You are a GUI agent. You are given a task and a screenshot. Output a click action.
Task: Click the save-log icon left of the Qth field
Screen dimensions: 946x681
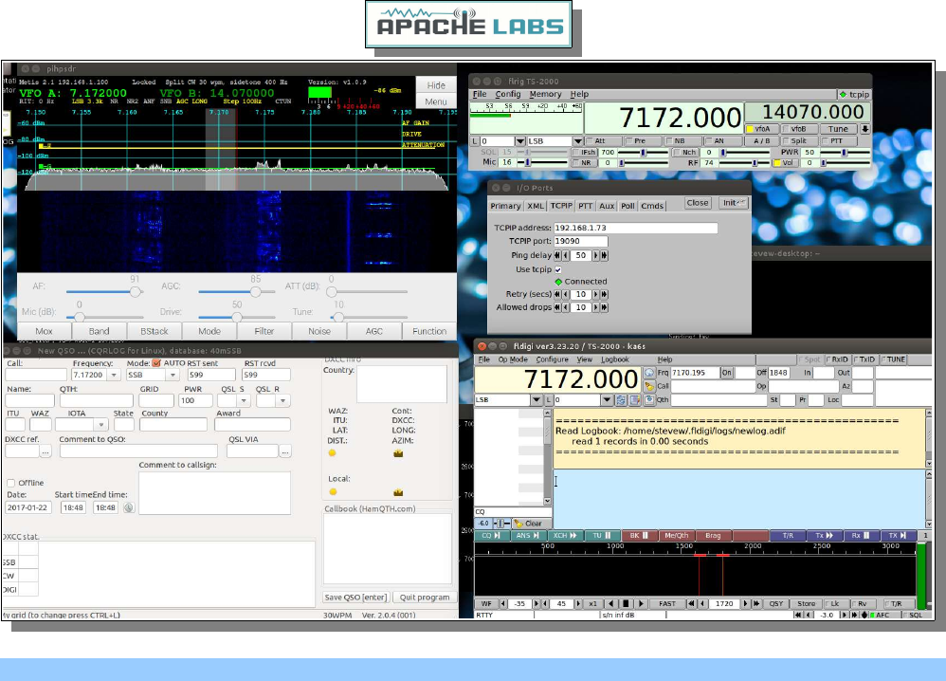click(x=649, y=399)
